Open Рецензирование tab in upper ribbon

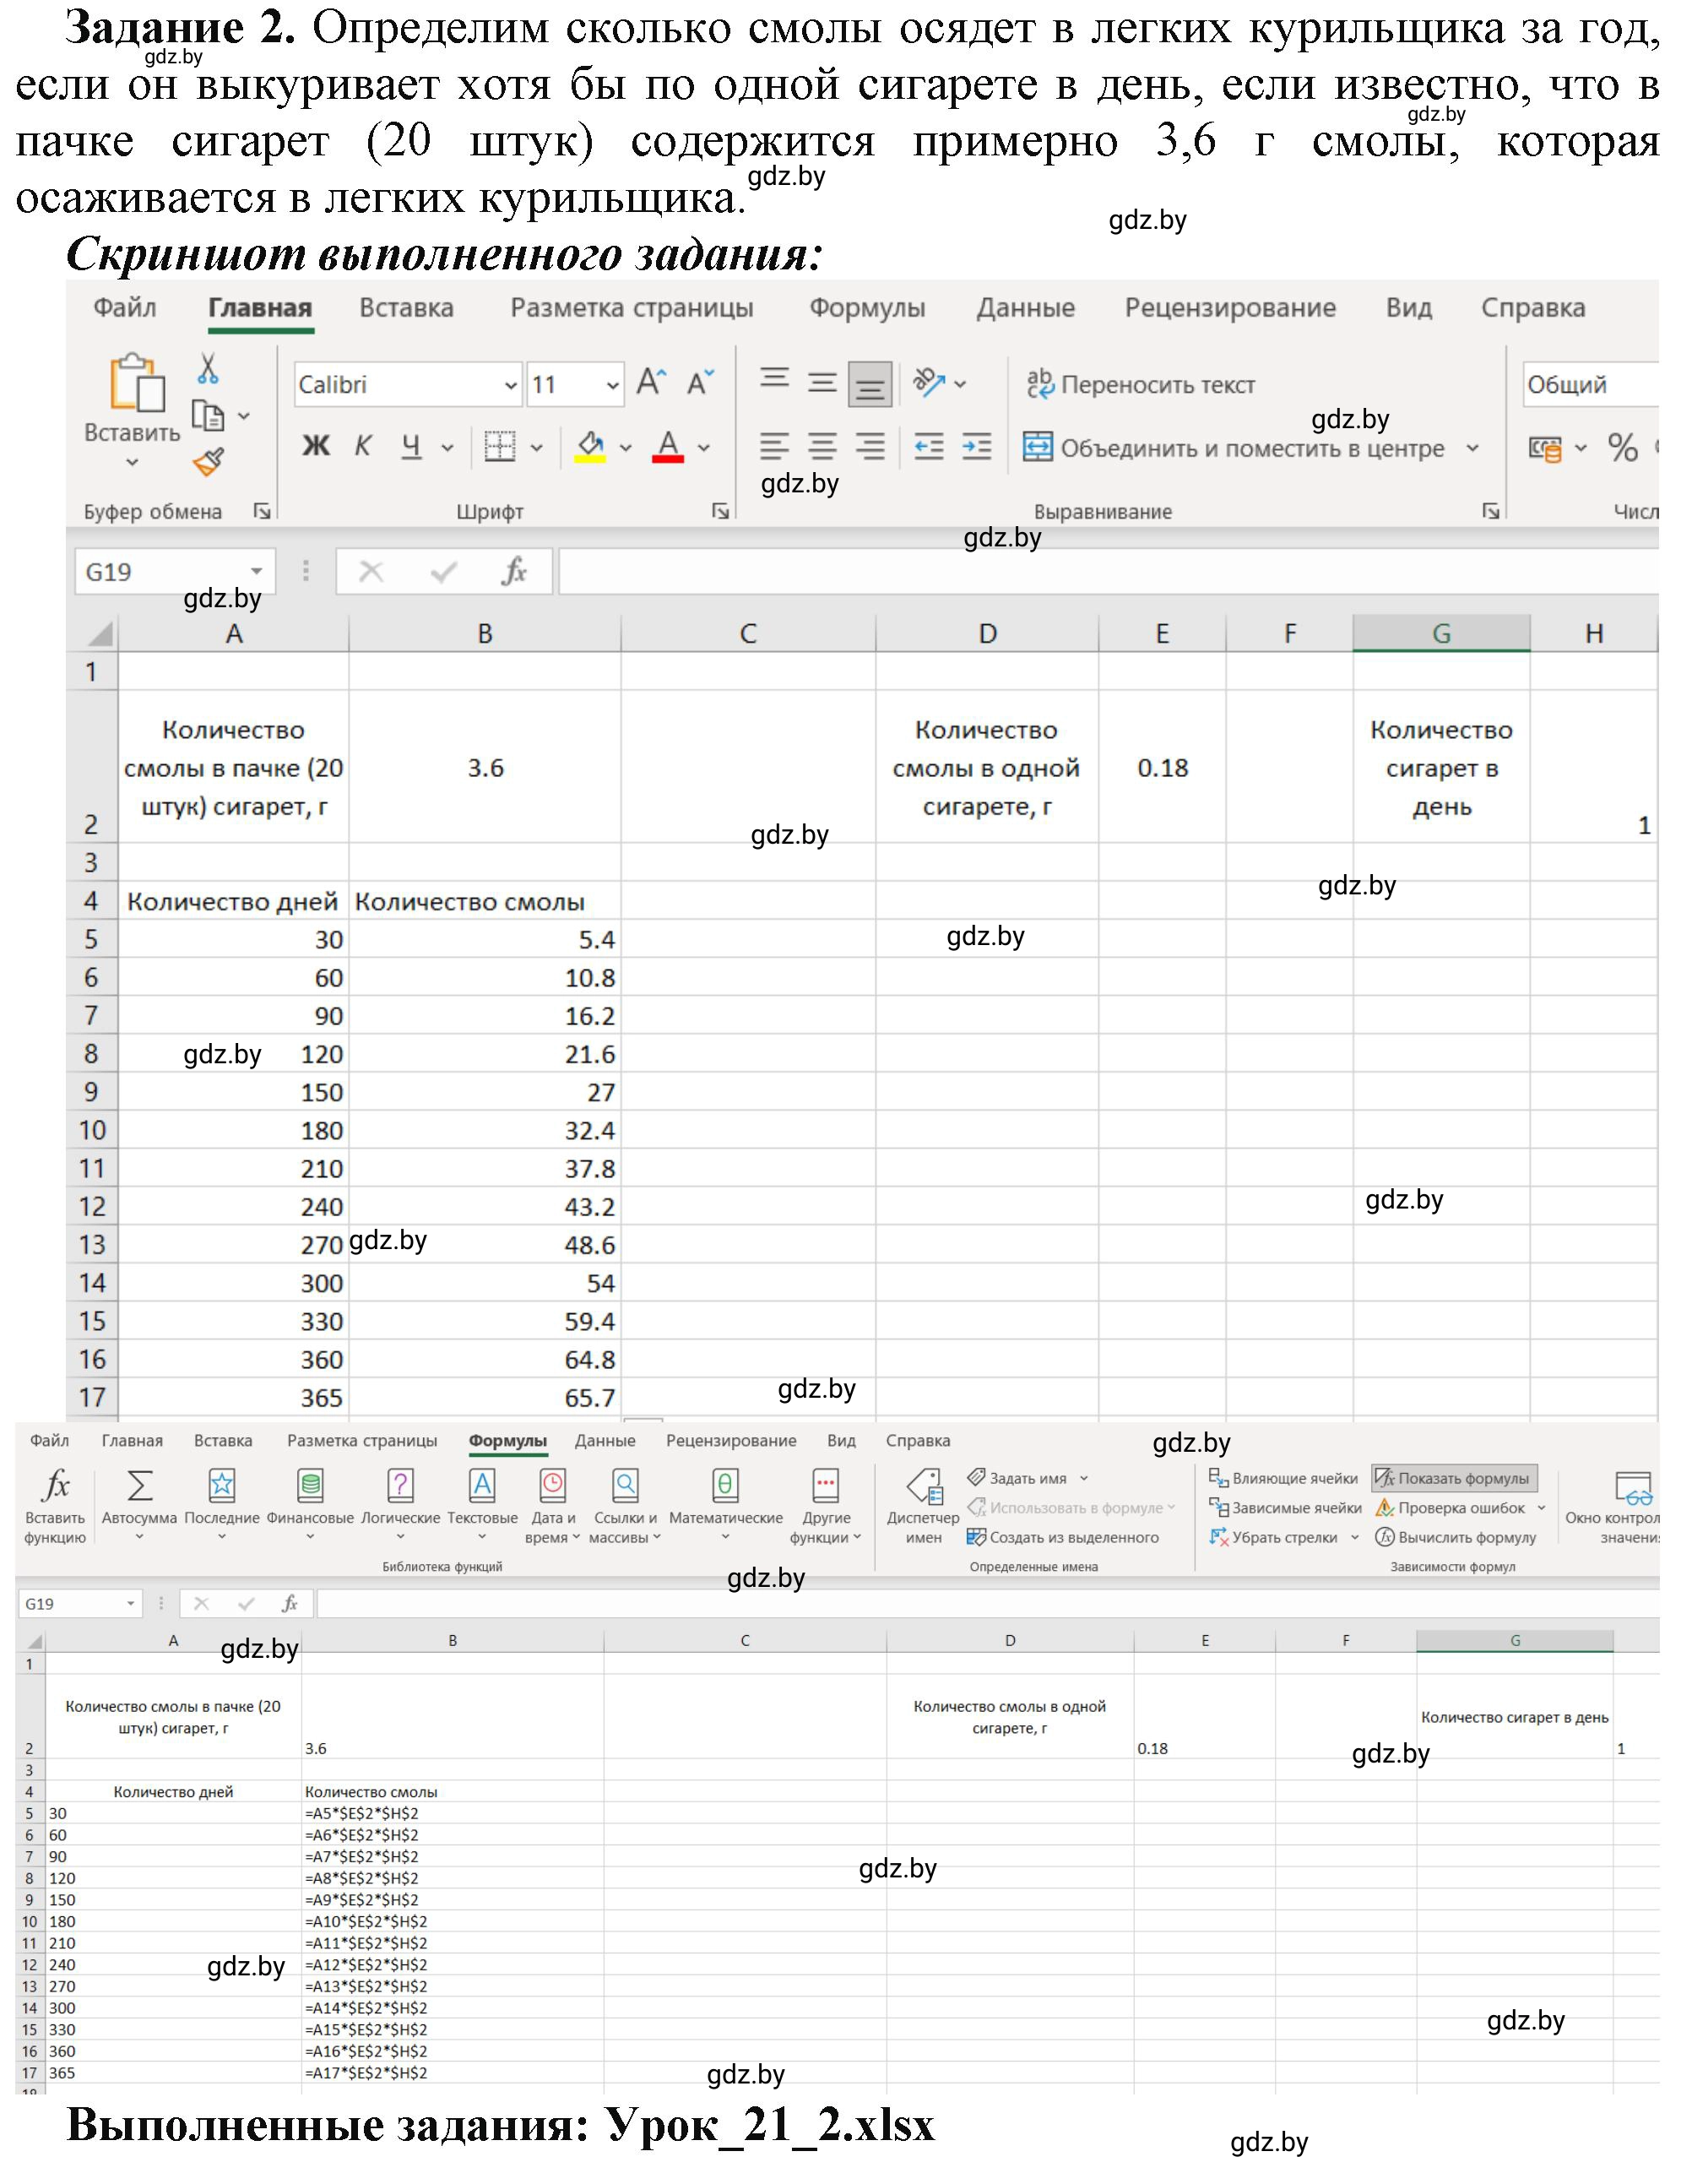[x=1230, y=308]
